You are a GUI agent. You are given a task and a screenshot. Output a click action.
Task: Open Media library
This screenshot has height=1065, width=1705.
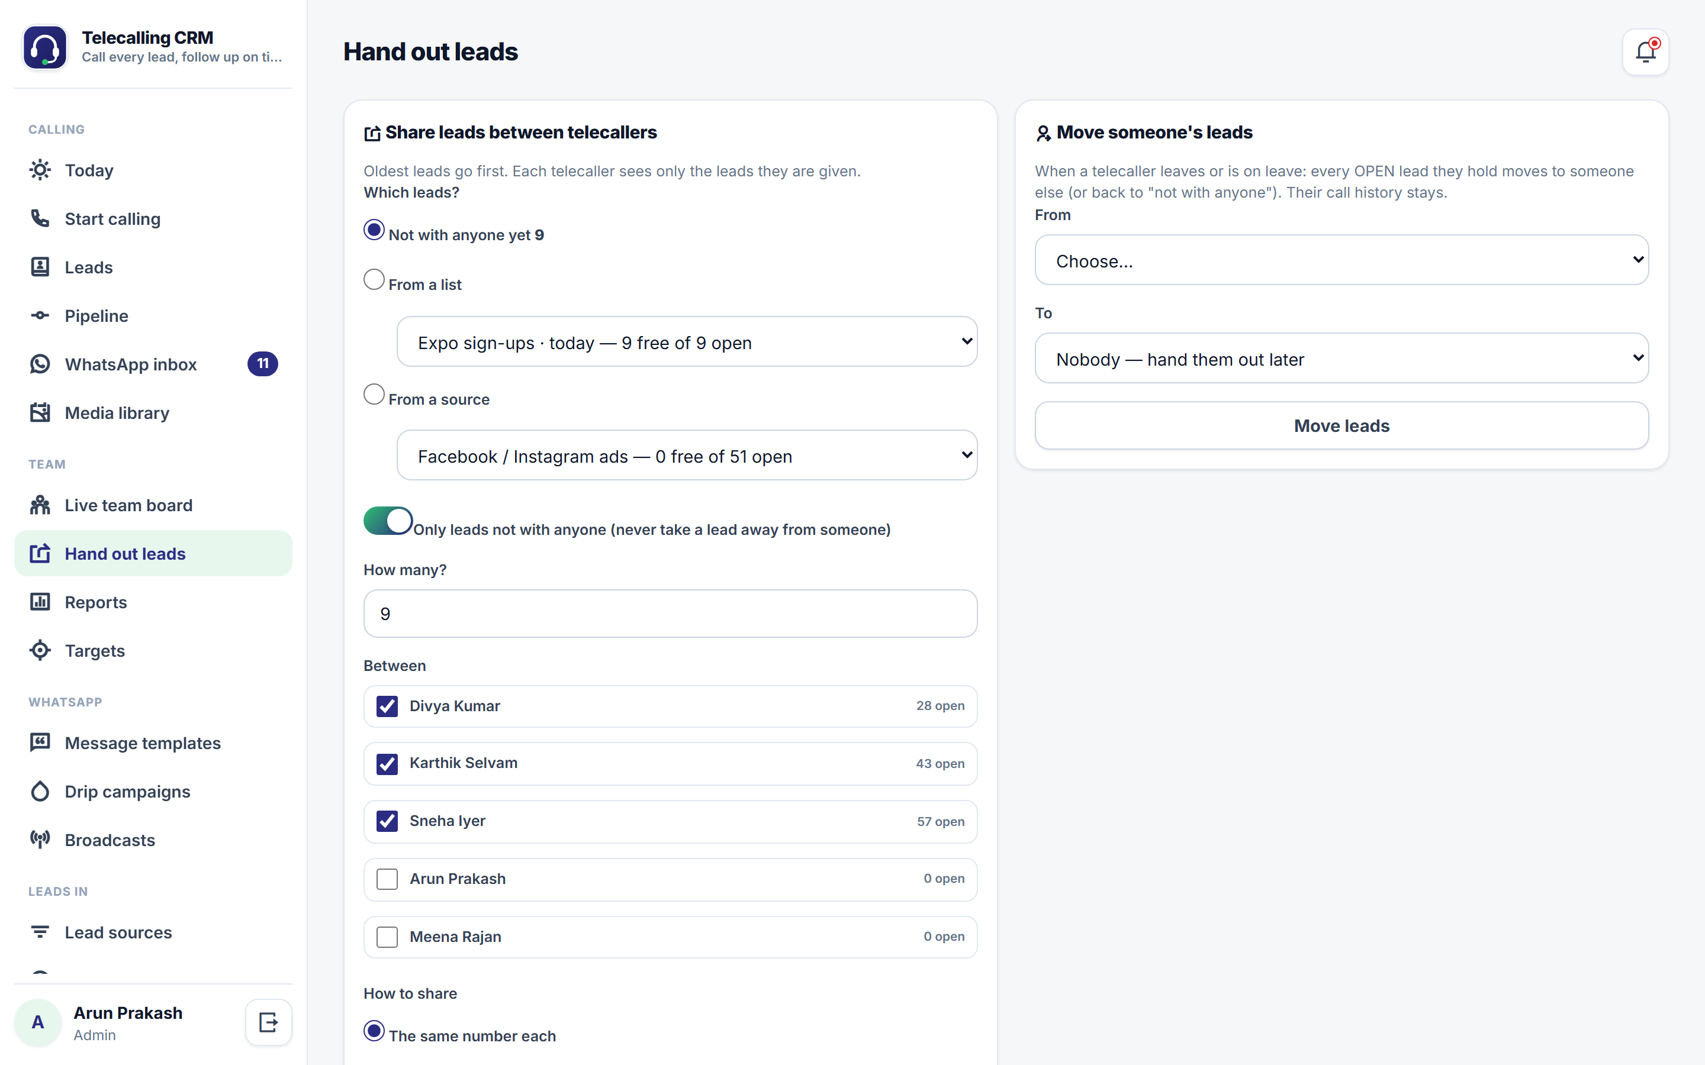[x=153, y=413]
